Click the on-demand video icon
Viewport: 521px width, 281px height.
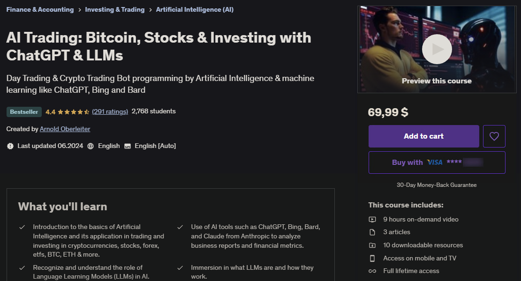click(372, 219)
